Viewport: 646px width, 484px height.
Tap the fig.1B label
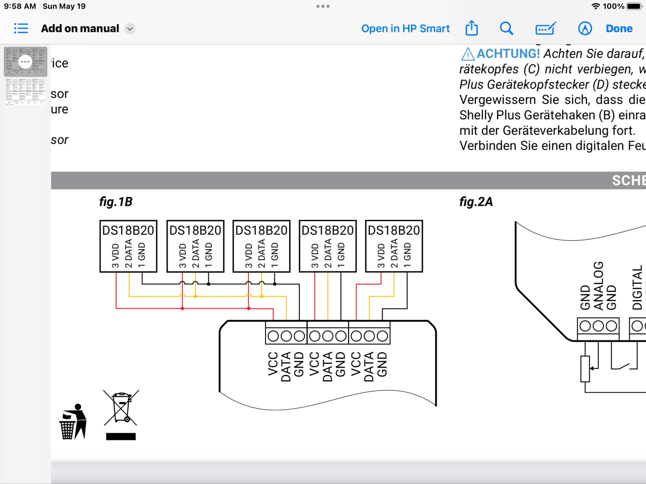pyautogui.click(x=116, y=202)
